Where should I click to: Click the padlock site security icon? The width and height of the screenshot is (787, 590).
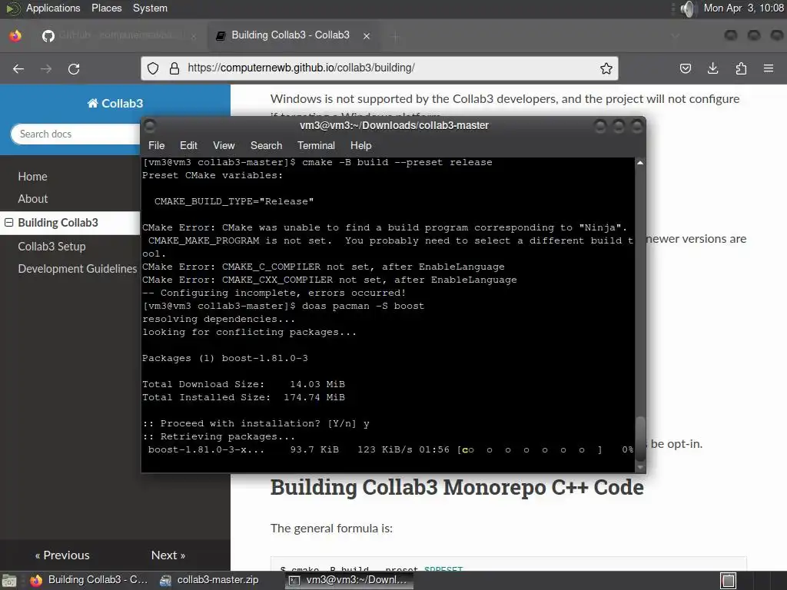pyautogui.click(x=174, y=68)
